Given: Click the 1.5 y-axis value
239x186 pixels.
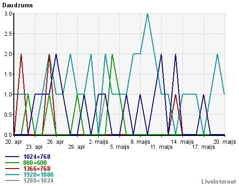Looking at the screenshot, I should click(8, 74).
